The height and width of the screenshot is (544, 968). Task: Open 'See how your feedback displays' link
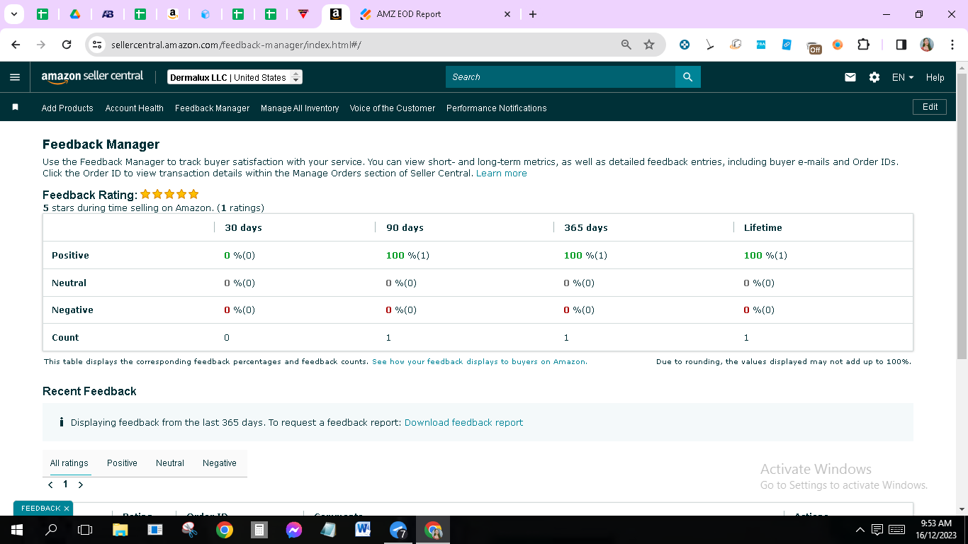(480, 361)
